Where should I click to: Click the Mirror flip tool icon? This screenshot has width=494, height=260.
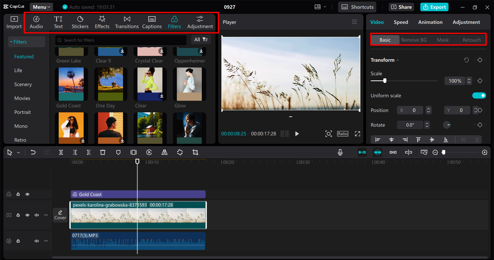pyautogui.click(x=164, y=153)
